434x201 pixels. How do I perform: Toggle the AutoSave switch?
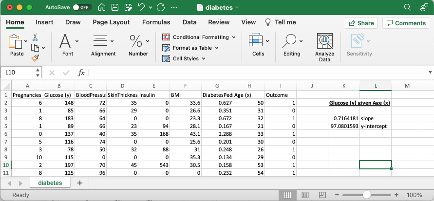[82, 7]
